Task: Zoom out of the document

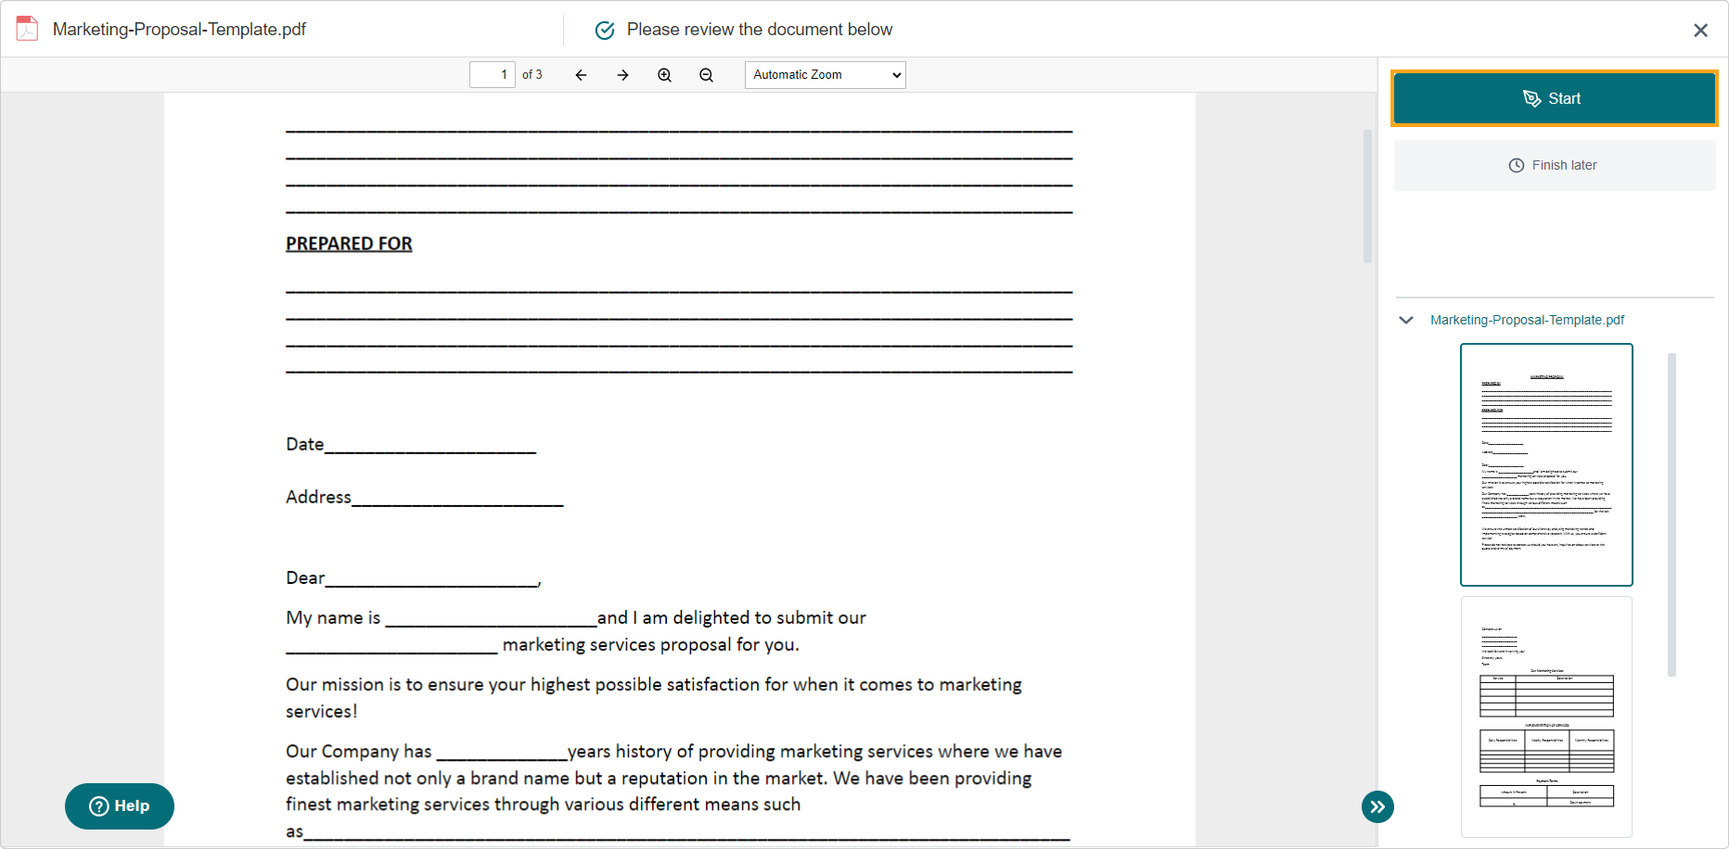Action: point(706,75)
